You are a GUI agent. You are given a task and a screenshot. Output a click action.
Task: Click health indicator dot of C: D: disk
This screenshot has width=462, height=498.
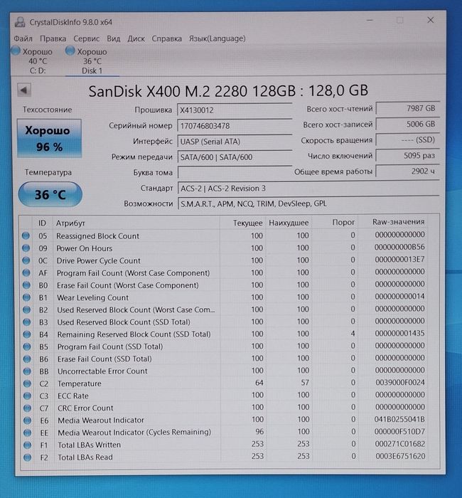16,51
